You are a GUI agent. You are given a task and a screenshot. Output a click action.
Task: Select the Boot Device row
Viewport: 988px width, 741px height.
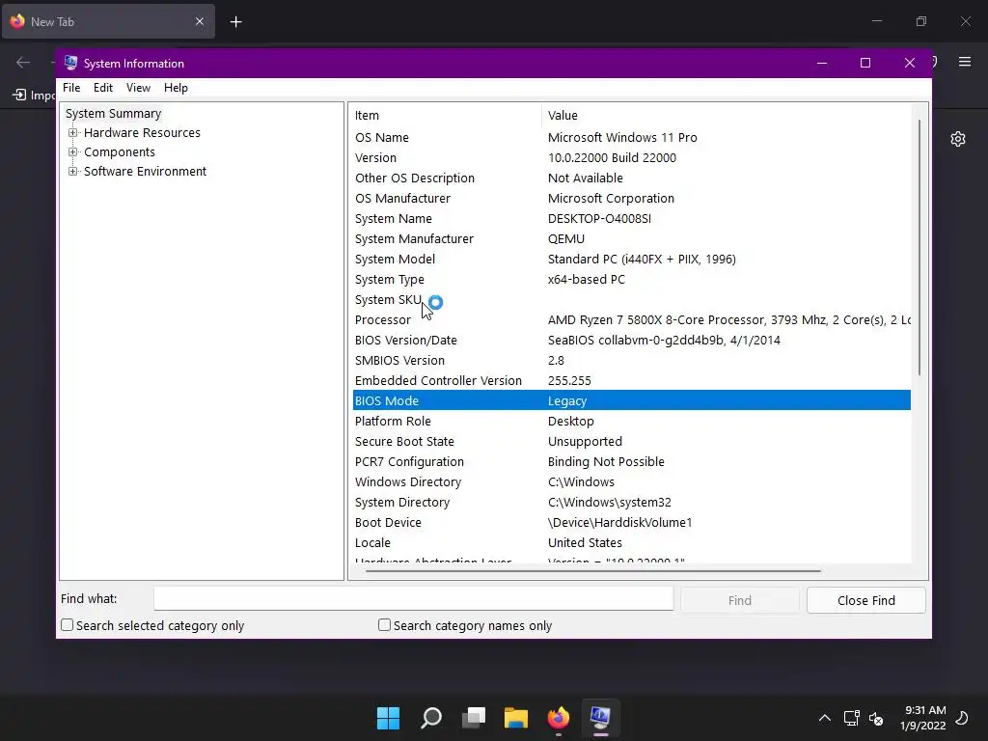(631, 522)
